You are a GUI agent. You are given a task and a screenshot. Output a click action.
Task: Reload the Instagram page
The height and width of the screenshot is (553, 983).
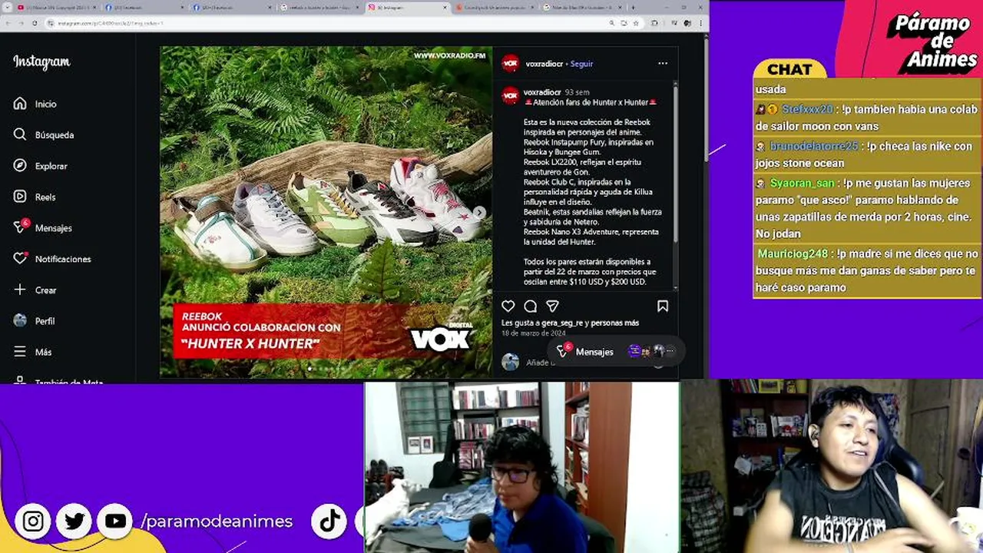[x=35, y=23]
